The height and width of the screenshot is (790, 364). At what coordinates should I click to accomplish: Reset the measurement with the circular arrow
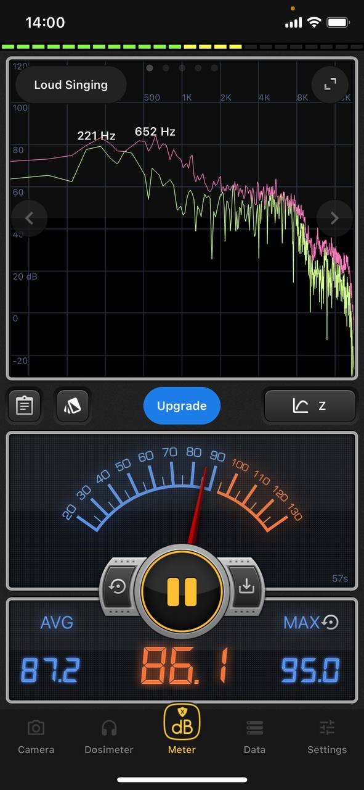click(117, 586)
